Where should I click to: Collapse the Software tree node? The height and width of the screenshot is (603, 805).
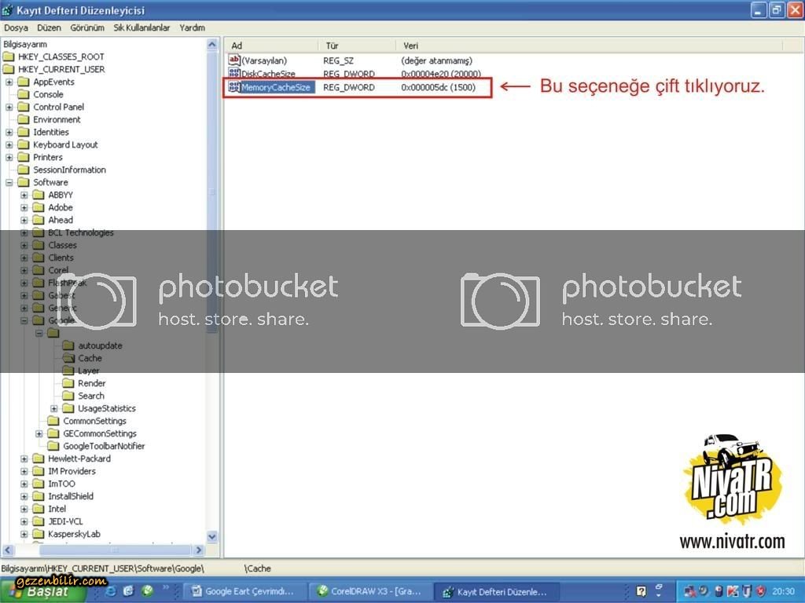click(9, 182)
